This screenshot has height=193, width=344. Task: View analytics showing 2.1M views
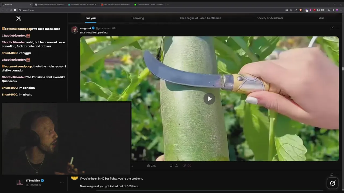pos(152,166)
